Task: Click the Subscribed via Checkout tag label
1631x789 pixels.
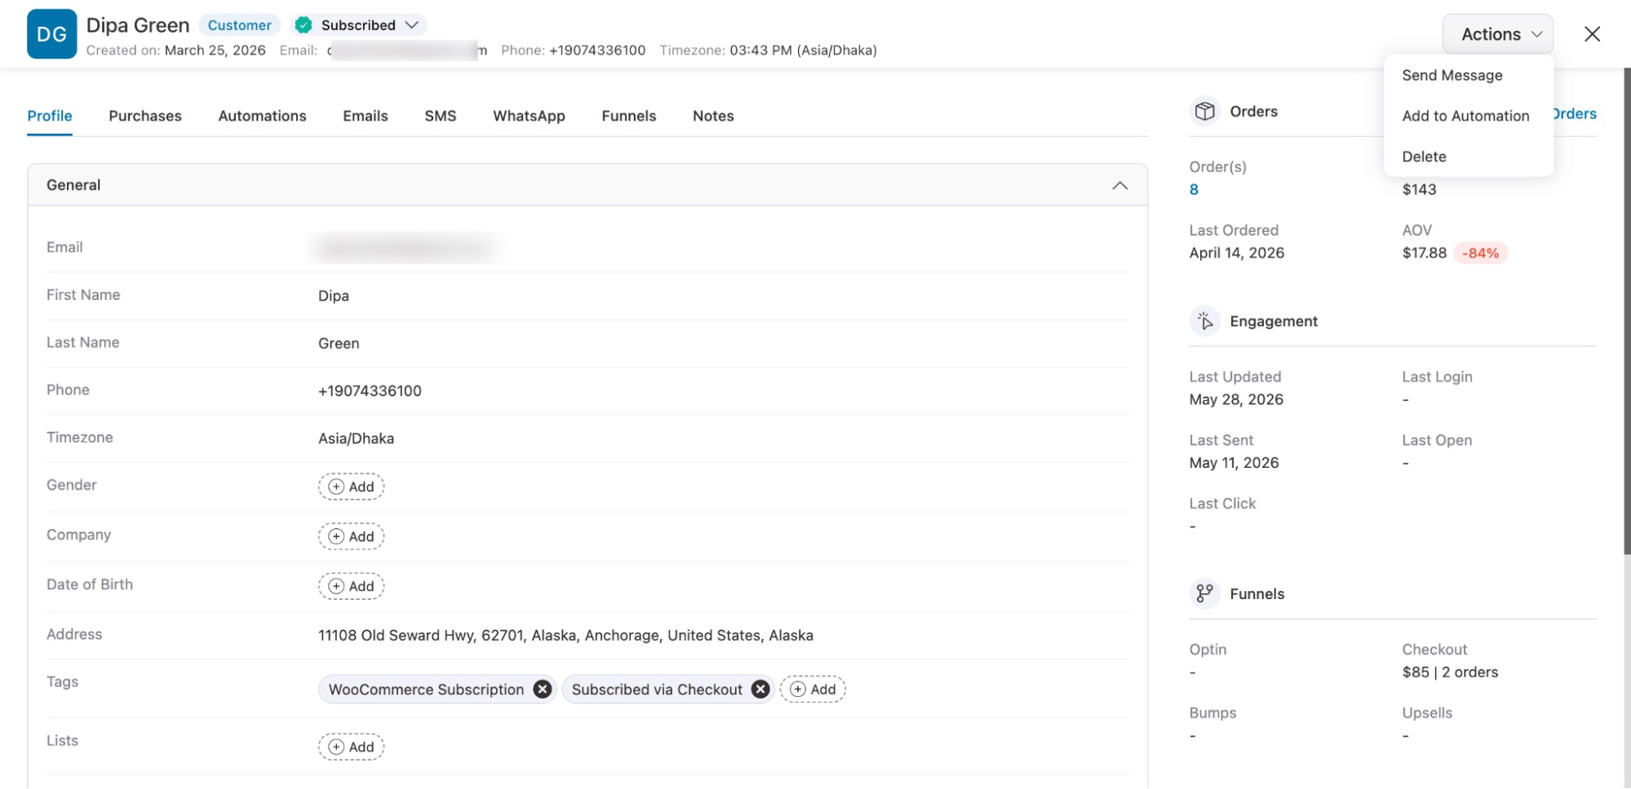Action: [x=657, y=690]
